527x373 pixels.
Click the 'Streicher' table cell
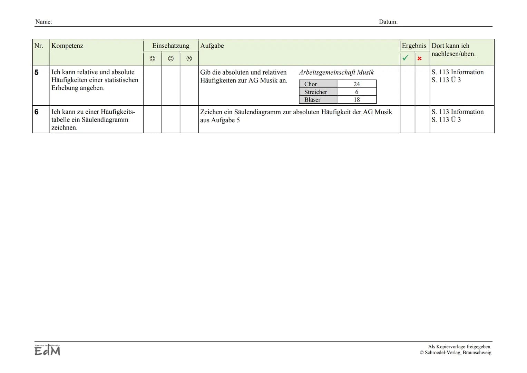[318, 92]
